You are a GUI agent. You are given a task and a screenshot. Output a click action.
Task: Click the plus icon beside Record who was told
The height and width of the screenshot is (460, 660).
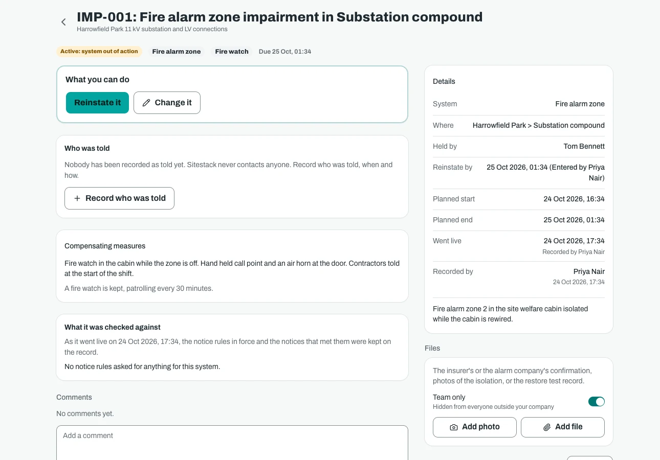point(77,198)
